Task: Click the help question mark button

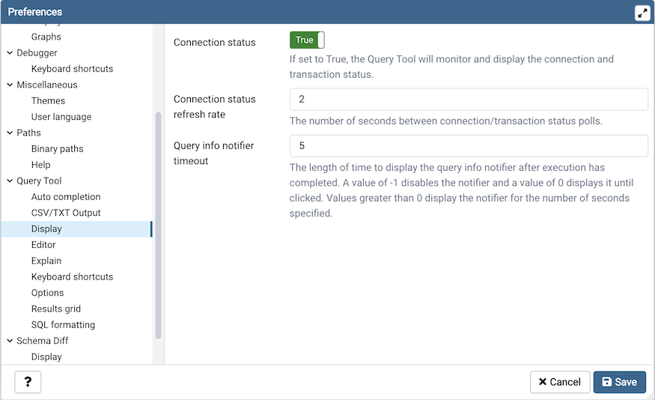Action: tap(28, 382)
